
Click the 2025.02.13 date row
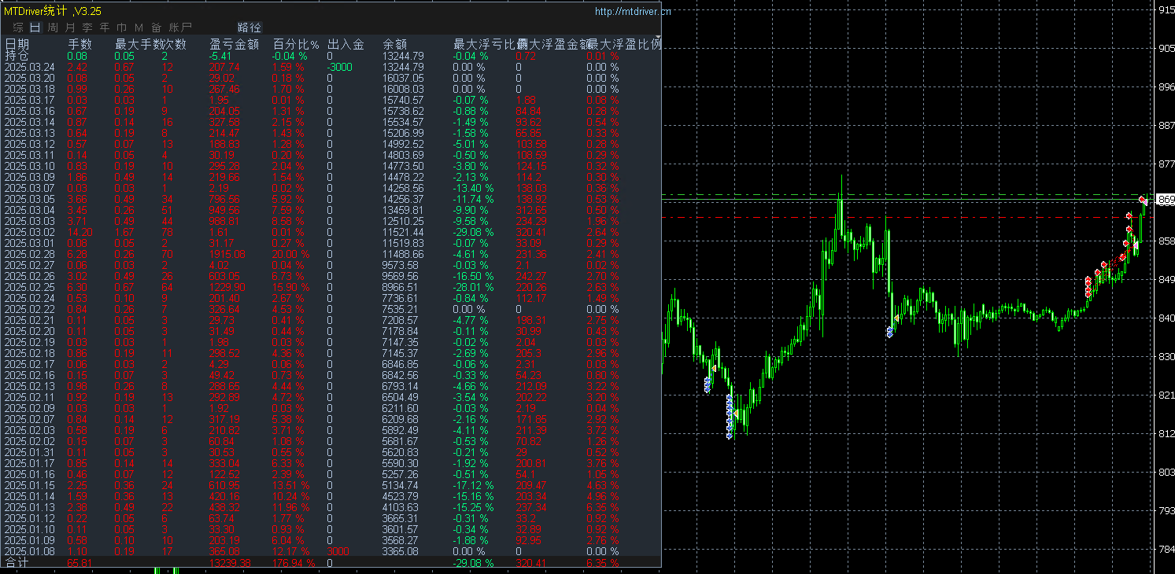[x=29, y=386]
